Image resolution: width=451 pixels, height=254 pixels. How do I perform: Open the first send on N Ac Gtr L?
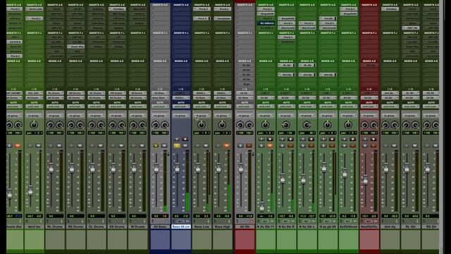(x=307, y=66)
